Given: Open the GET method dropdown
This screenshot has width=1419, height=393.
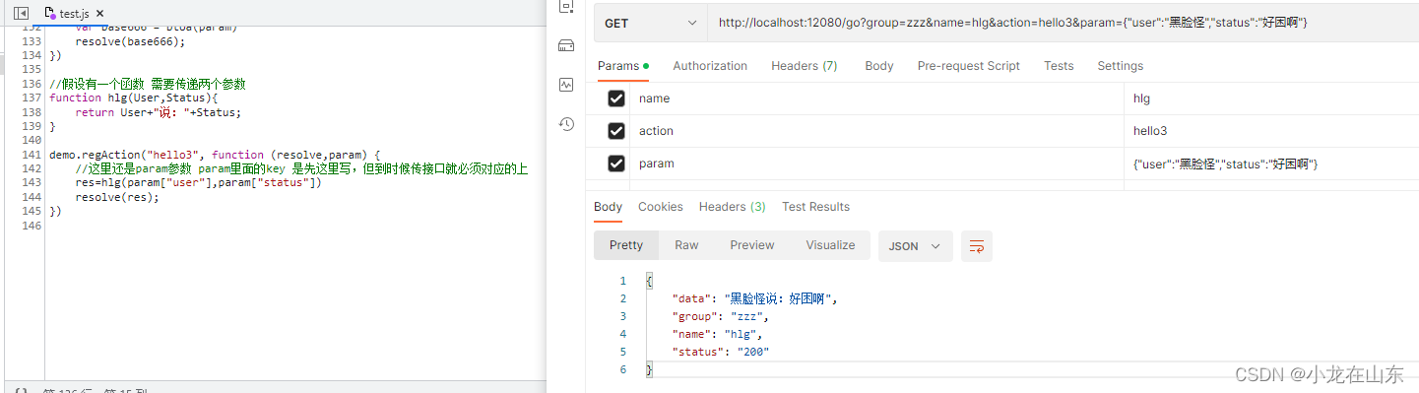Looking at the screenshot, I should click(651, 23).
